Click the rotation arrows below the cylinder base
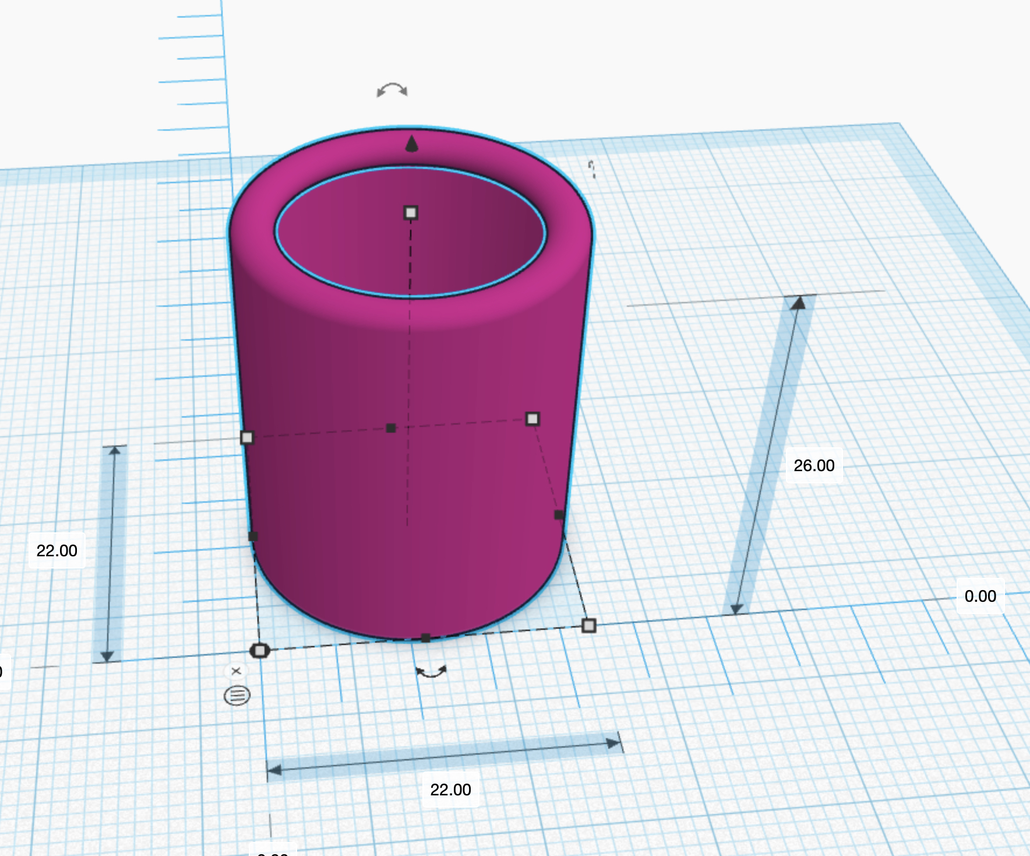 pos(431,672)
